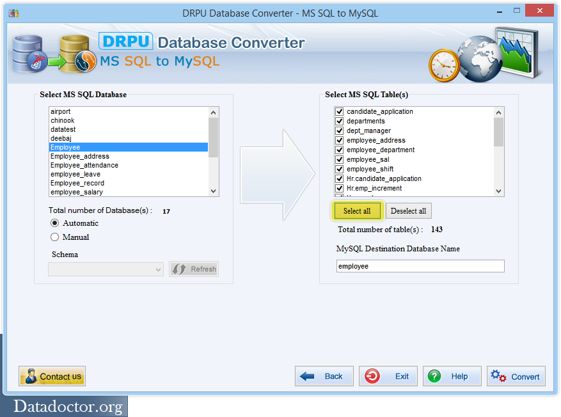Uncheck the Hr.emp_increment checkbox

(340, 188)
